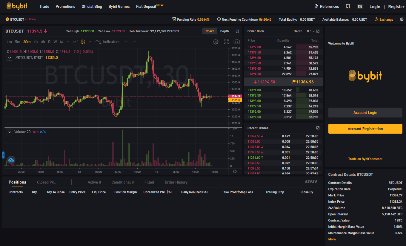Open chart settings gear icon
This screenshot has width=406, height=246.
[216, 42]
